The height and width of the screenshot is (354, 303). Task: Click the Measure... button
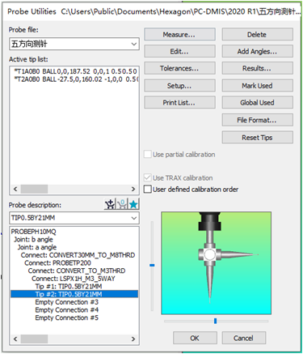tap(179, 34)
